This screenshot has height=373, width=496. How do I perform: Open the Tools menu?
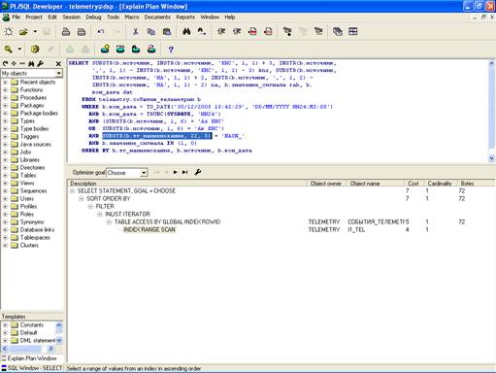[113, 17]
